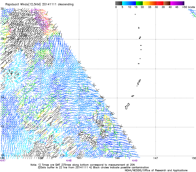Viewport: 196px width, 172px height.
Task: Click the '5' legend scale label
Action: (122, 7)
